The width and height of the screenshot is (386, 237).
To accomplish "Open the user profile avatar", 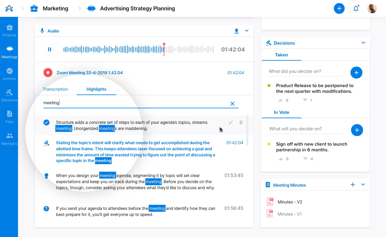I will pyautogui.click(x=372, y=8).
